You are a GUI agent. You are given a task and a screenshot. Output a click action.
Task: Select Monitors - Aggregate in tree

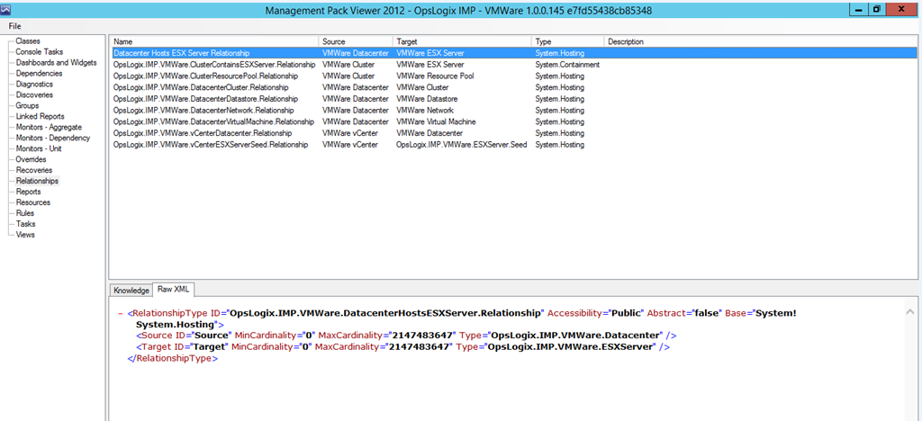[52, 128]
